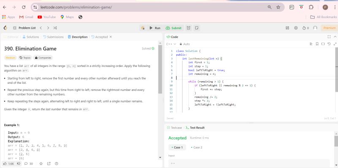Image resolution: width=338 pixels, height=168 pixels.
Task: Click the Medium difficulty tag
Action: click(10, 58)
